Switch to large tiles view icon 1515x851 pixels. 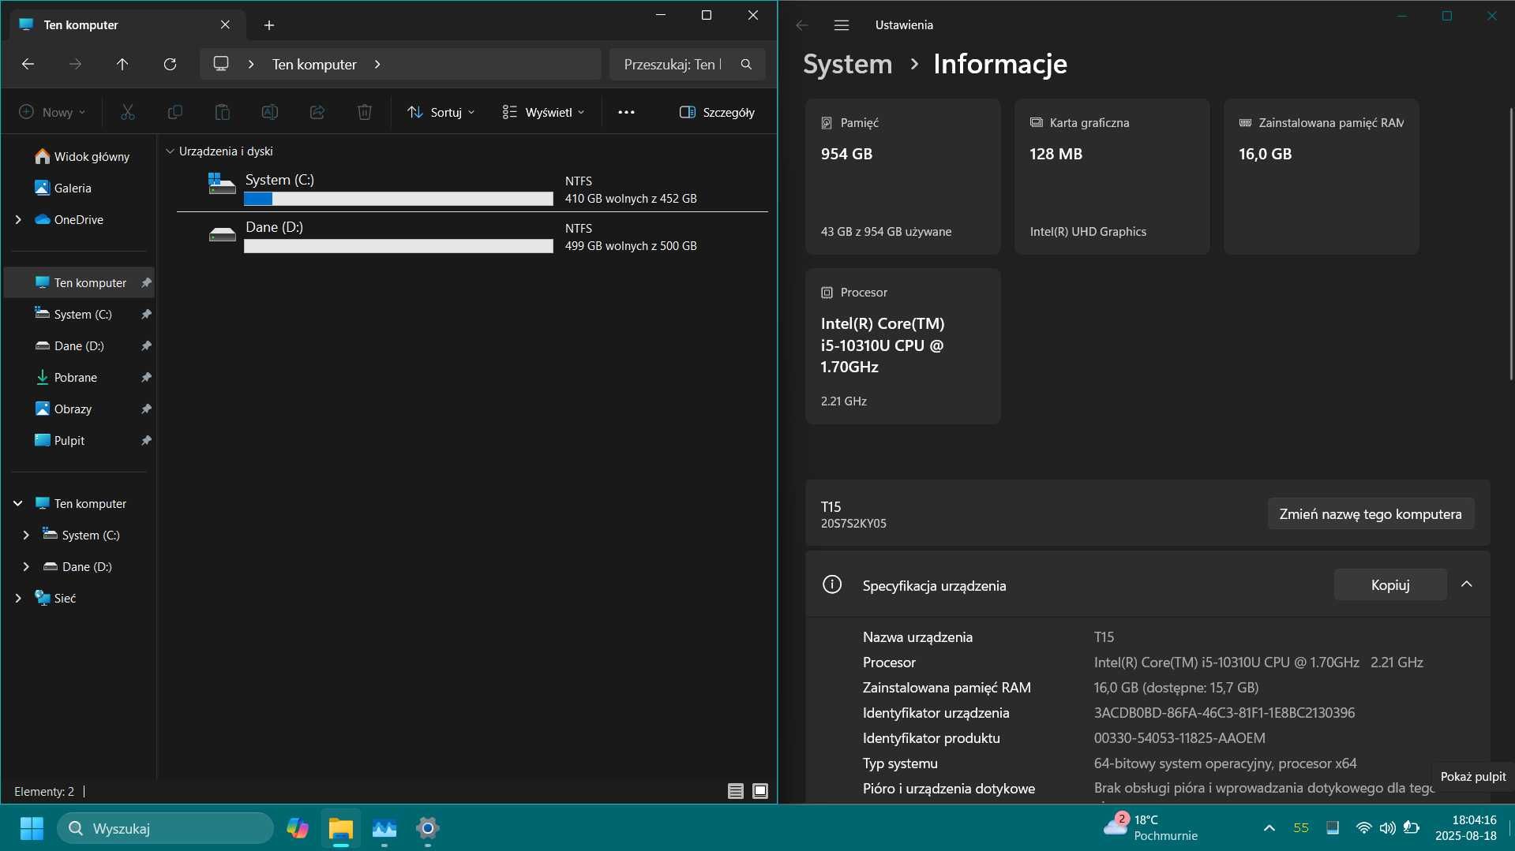click(x=760, y=791)
